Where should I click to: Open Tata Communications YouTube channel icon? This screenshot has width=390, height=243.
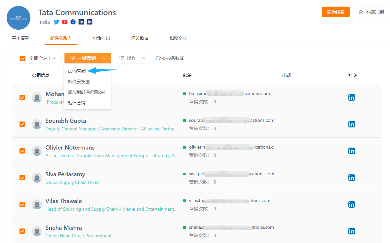[65, 22]
